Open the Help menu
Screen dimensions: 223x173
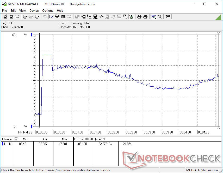pos(60,11)
